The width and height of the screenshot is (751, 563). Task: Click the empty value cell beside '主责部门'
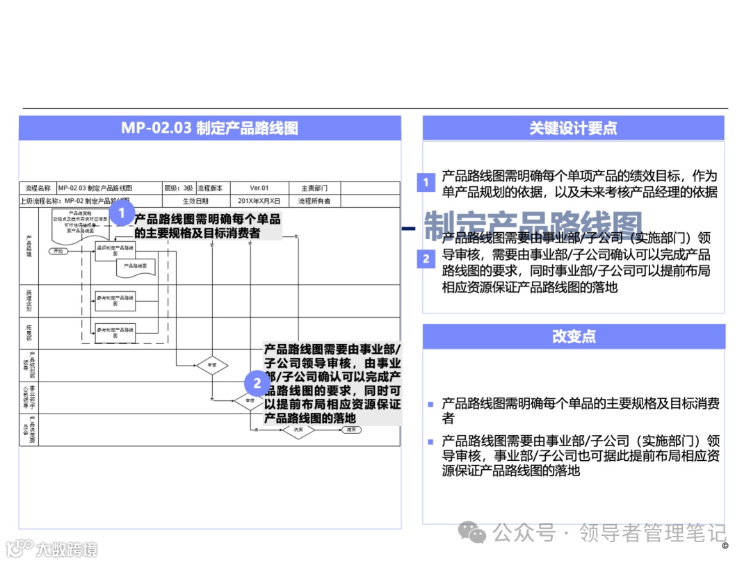point(370,188)
